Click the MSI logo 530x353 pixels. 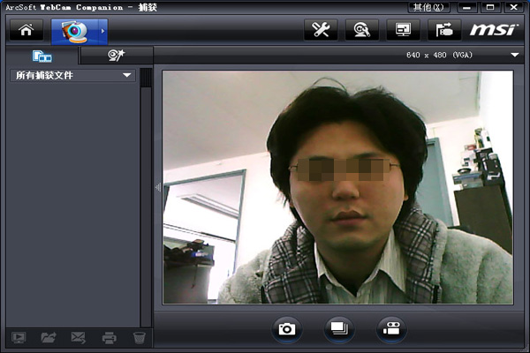[494, 30]
